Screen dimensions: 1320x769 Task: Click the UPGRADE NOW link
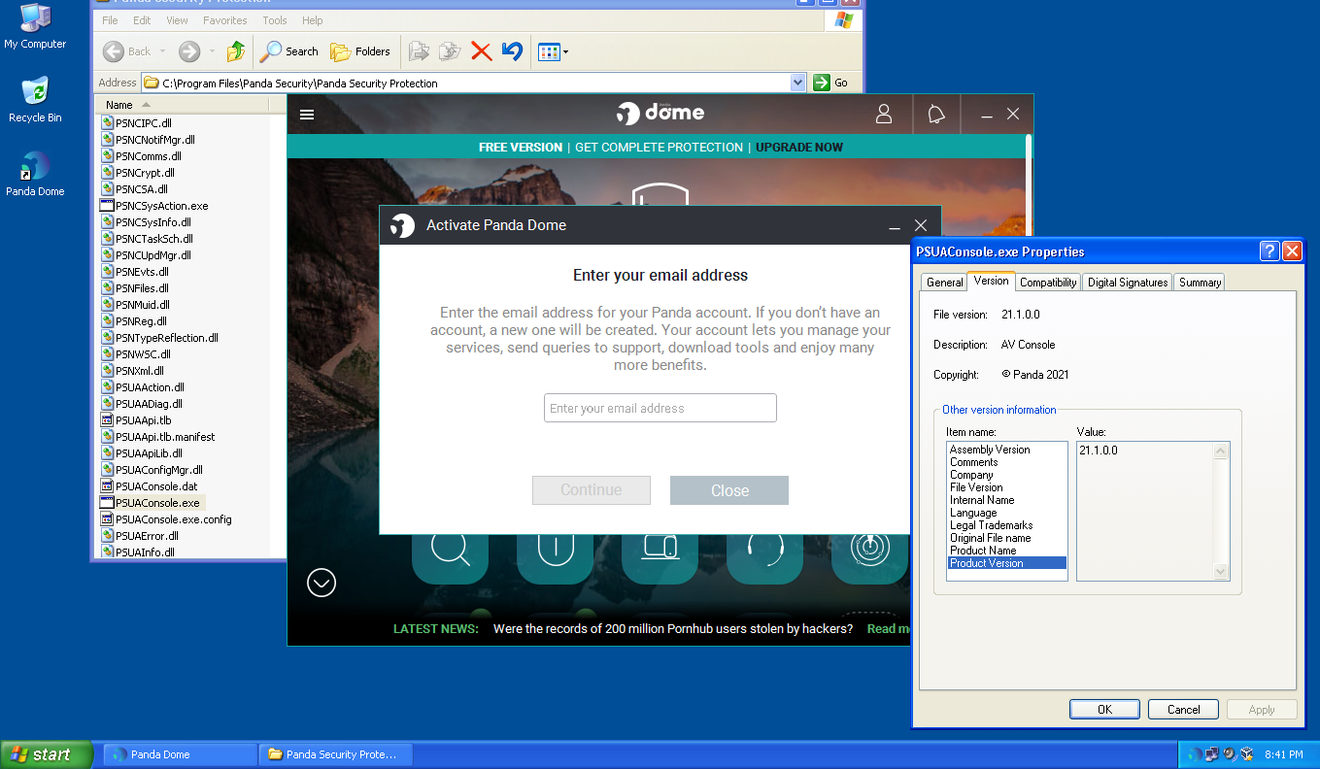point(799,148)
